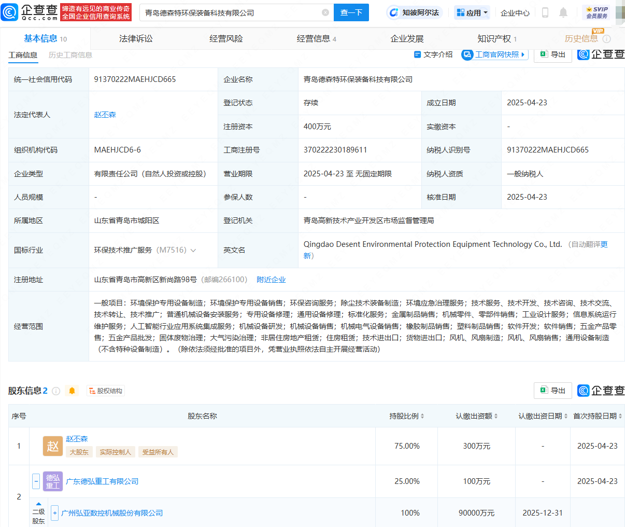Screen dimensions: 625x527
Task: Click the info icon beside 历史信息 tab
Action: (607, 39)
